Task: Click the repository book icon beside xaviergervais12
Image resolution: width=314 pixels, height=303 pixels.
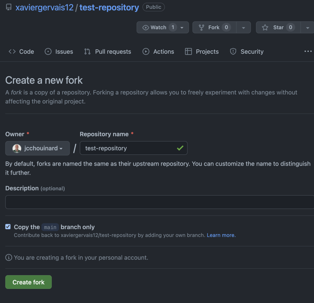Action: click(x=9, y=7)
